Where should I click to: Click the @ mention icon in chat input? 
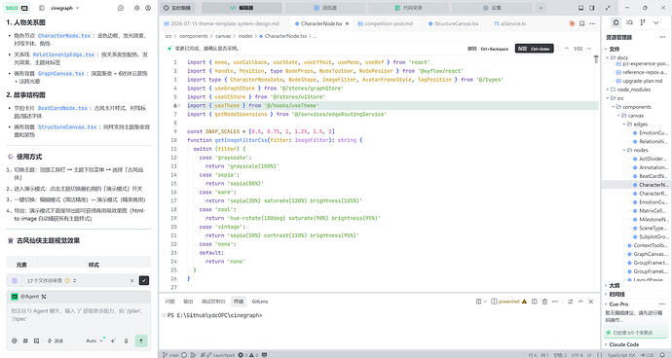pyautogui.click(x=15, y=340)
